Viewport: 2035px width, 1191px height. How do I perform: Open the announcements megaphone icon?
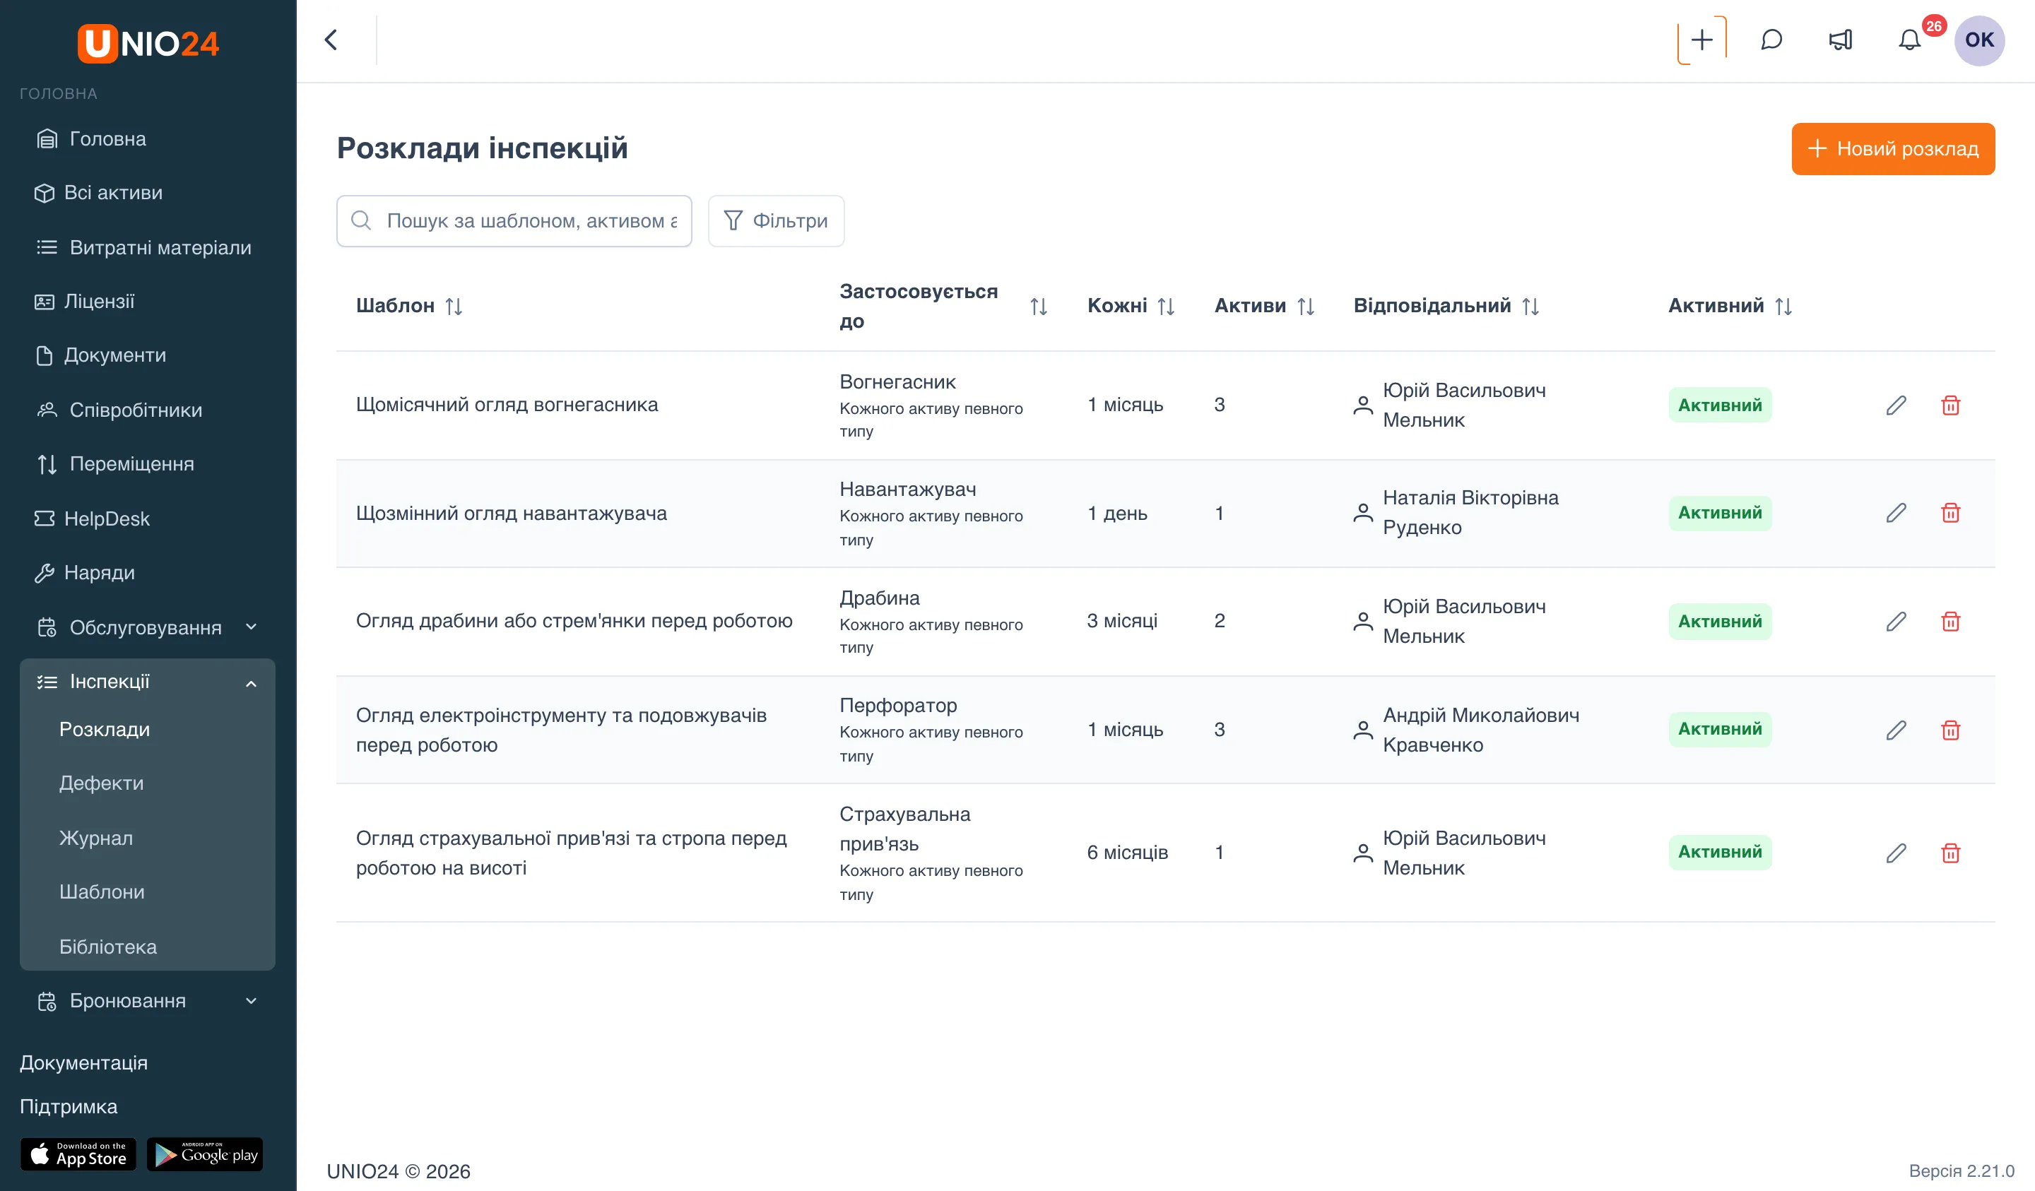coord(1841,40)
